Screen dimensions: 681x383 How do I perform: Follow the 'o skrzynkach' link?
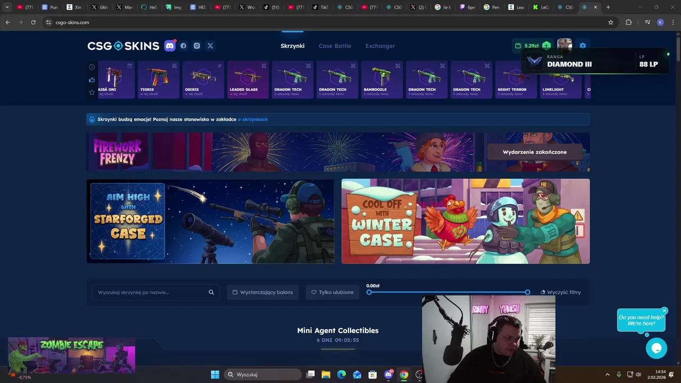(253, 119)
